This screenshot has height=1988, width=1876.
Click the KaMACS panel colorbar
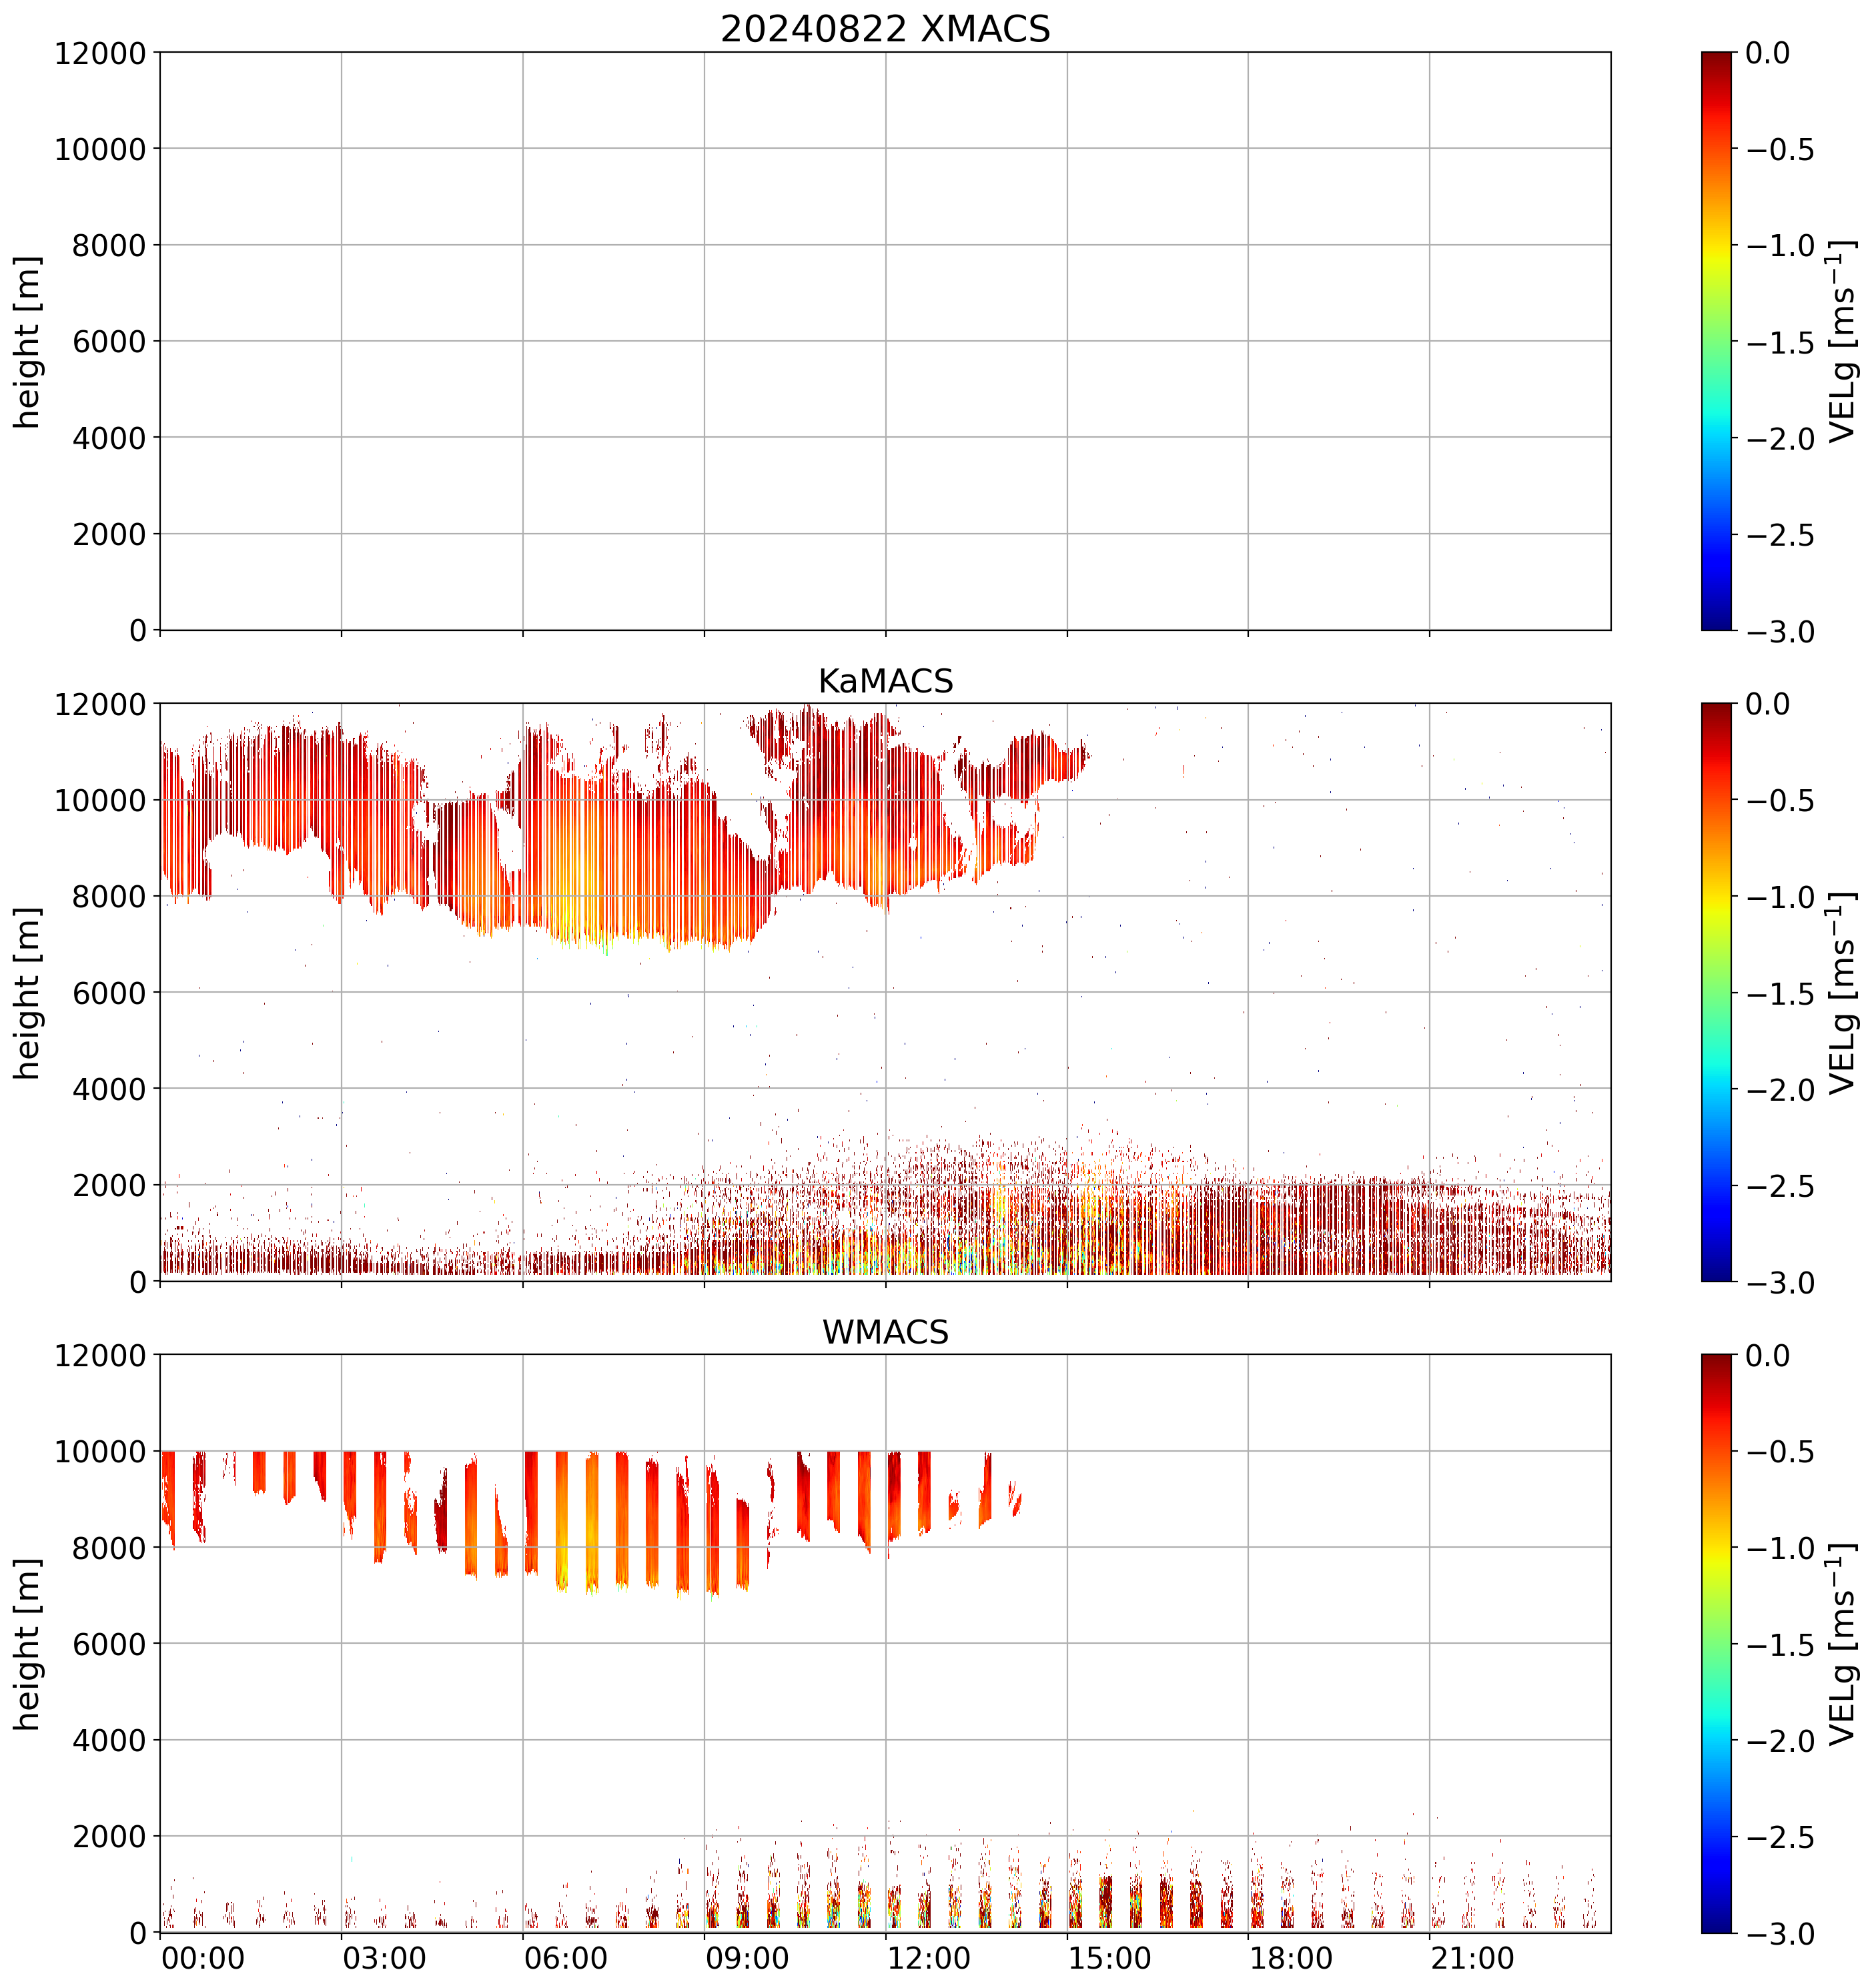point(1716,992)
